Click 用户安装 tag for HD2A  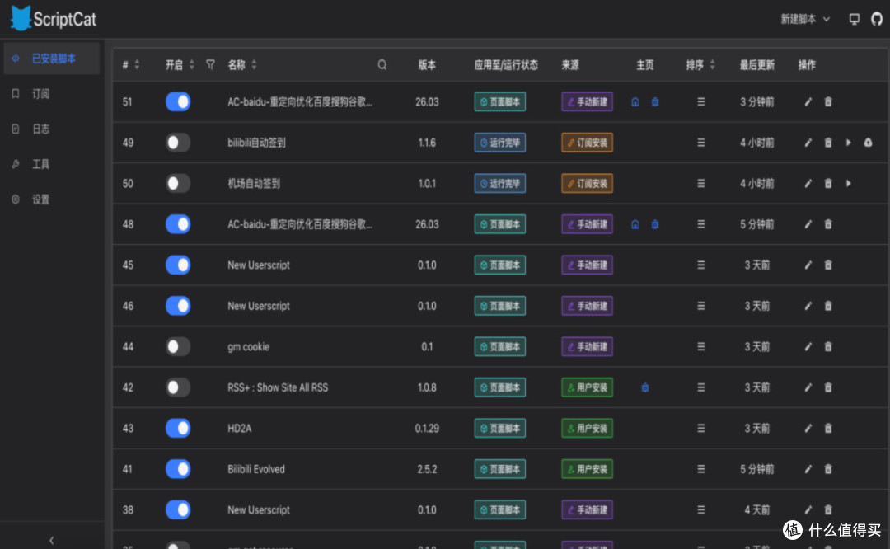587,429
